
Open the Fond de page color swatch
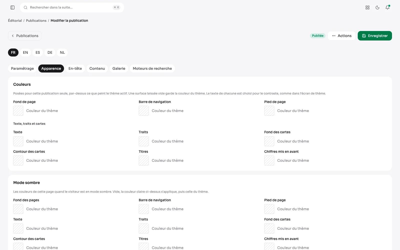point(18,111)
